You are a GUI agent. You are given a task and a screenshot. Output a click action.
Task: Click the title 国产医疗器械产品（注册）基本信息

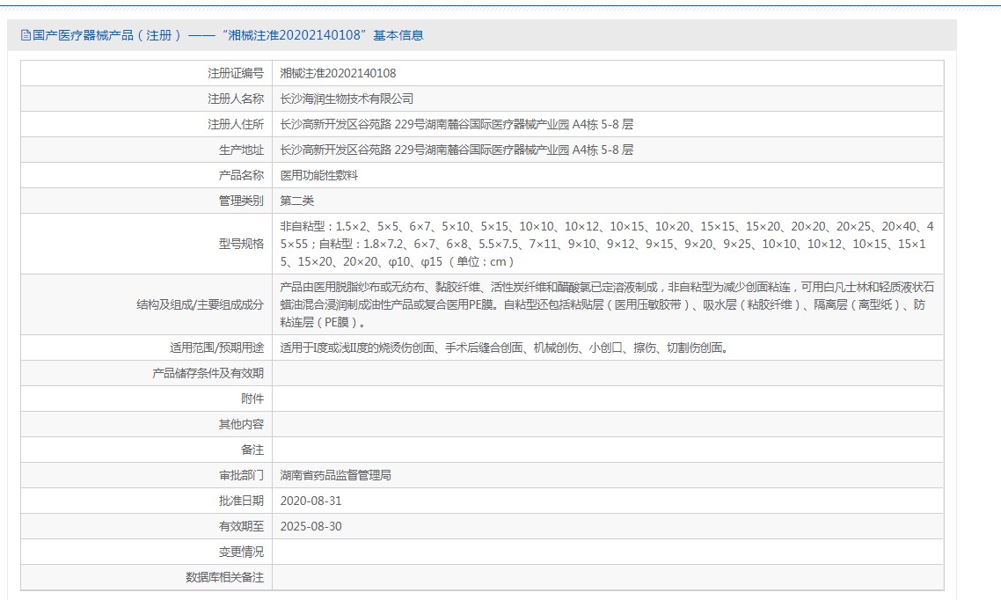(228, 35)
